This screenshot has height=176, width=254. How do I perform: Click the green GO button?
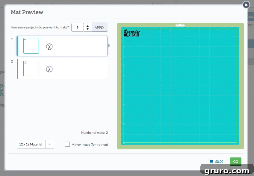(235, 161)
